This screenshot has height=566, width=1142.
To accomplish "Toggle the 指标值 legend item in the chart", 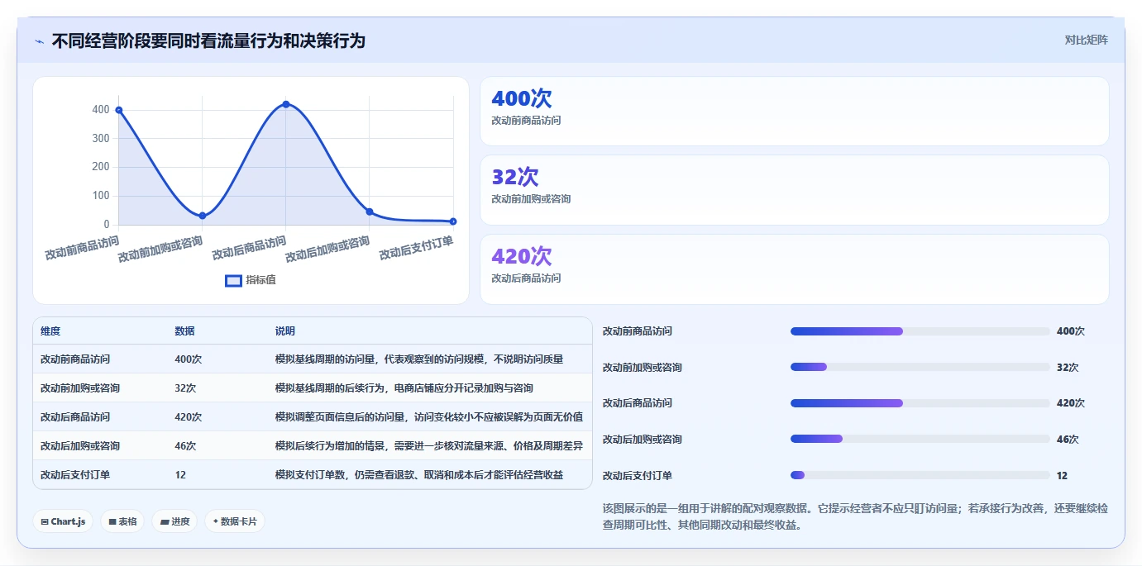I will click(251, 280).
